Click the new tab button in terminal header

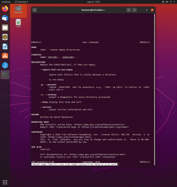35,10
